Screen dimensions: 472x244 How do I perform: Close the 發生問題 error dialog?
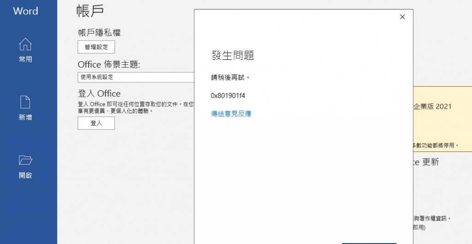[402, 17]
